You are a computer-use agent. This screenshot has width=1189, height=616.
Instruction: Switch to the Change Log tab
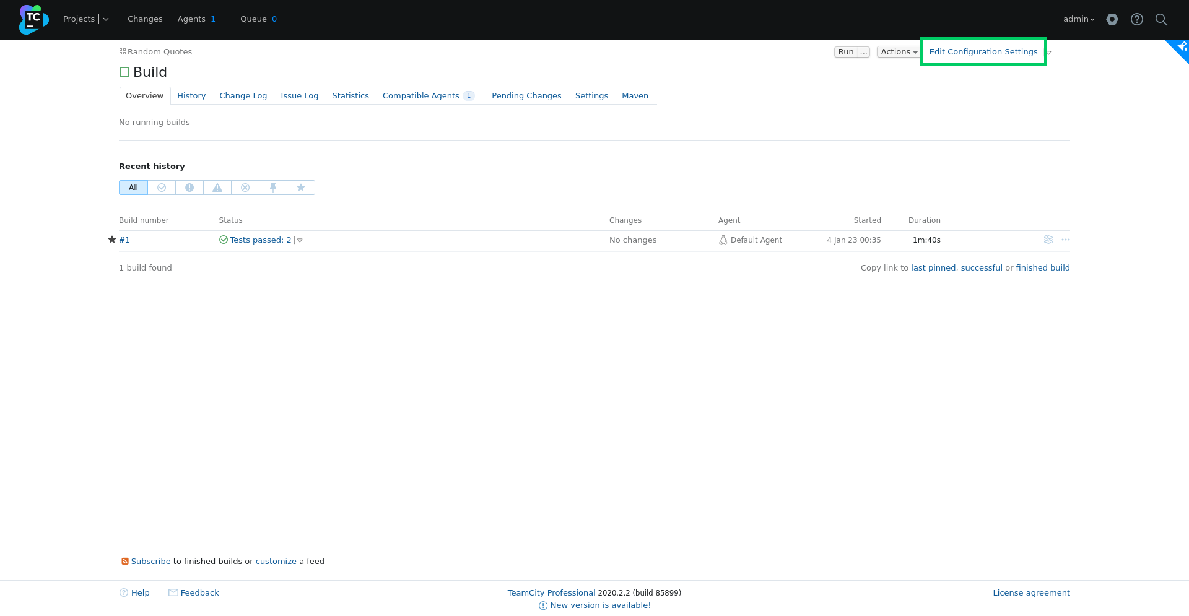tap(243, 96)
